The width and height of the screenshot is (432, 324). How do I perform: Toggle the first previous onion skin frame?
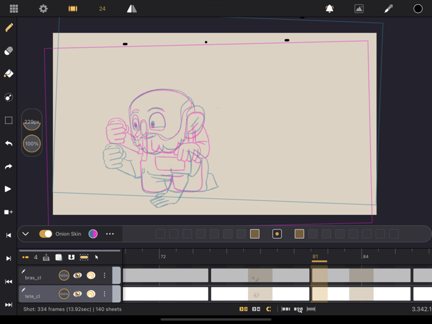click(x=254, y=234)
